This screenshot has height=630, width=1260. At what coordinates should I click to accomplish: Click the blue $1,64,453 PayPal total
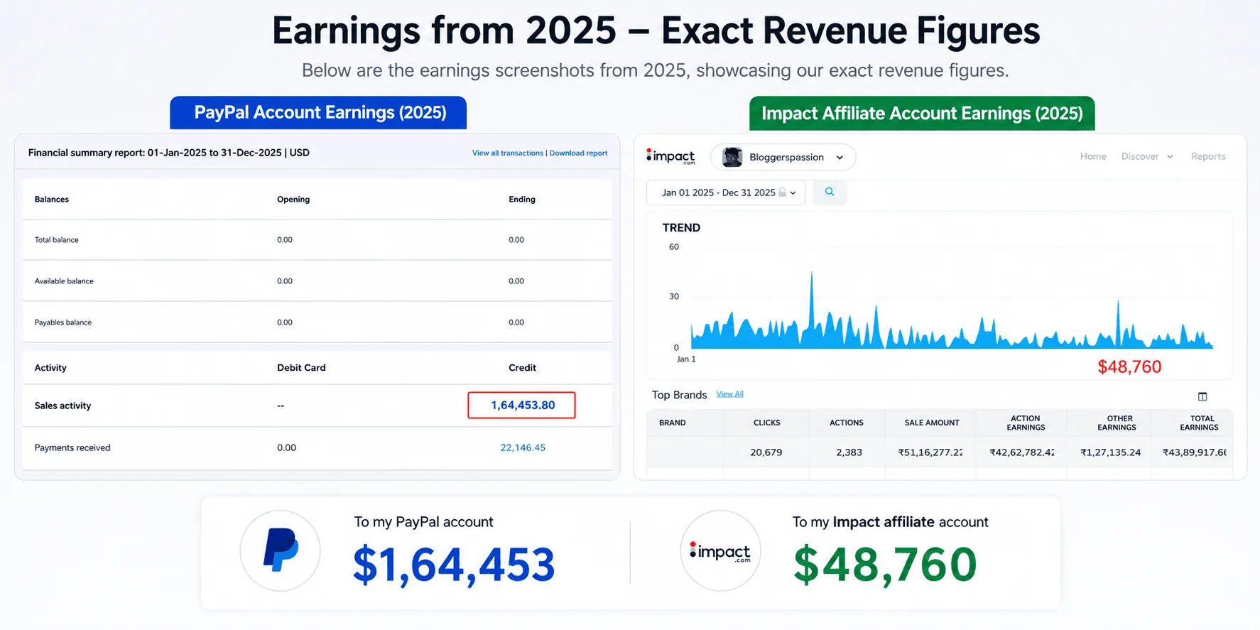pyautogui.click(x=454, y=565)
